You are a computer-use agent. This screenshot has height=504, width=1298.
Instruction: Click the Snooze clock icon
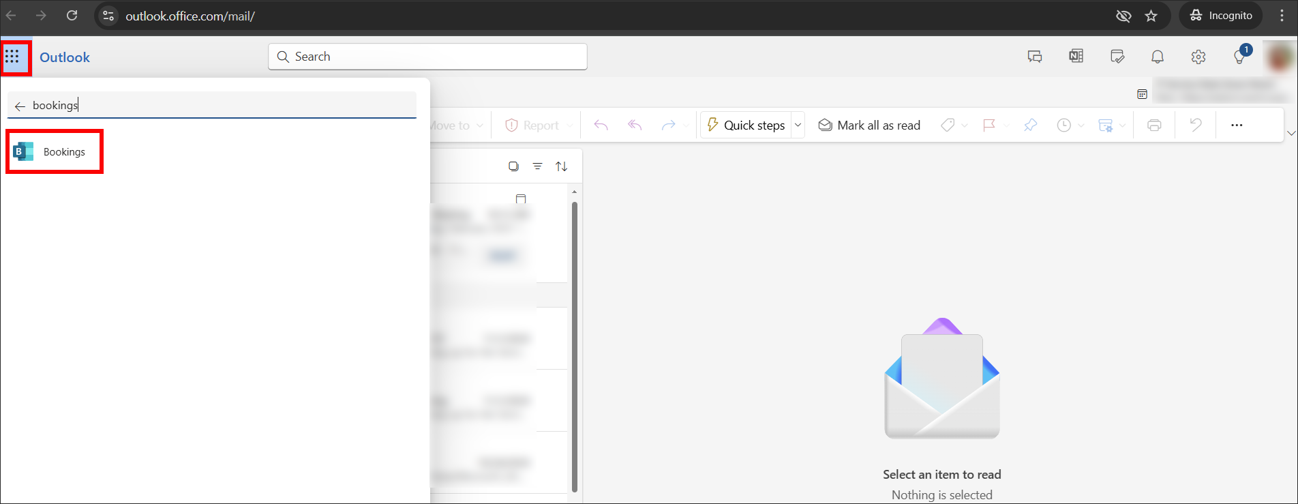(x=1063, y=125)
